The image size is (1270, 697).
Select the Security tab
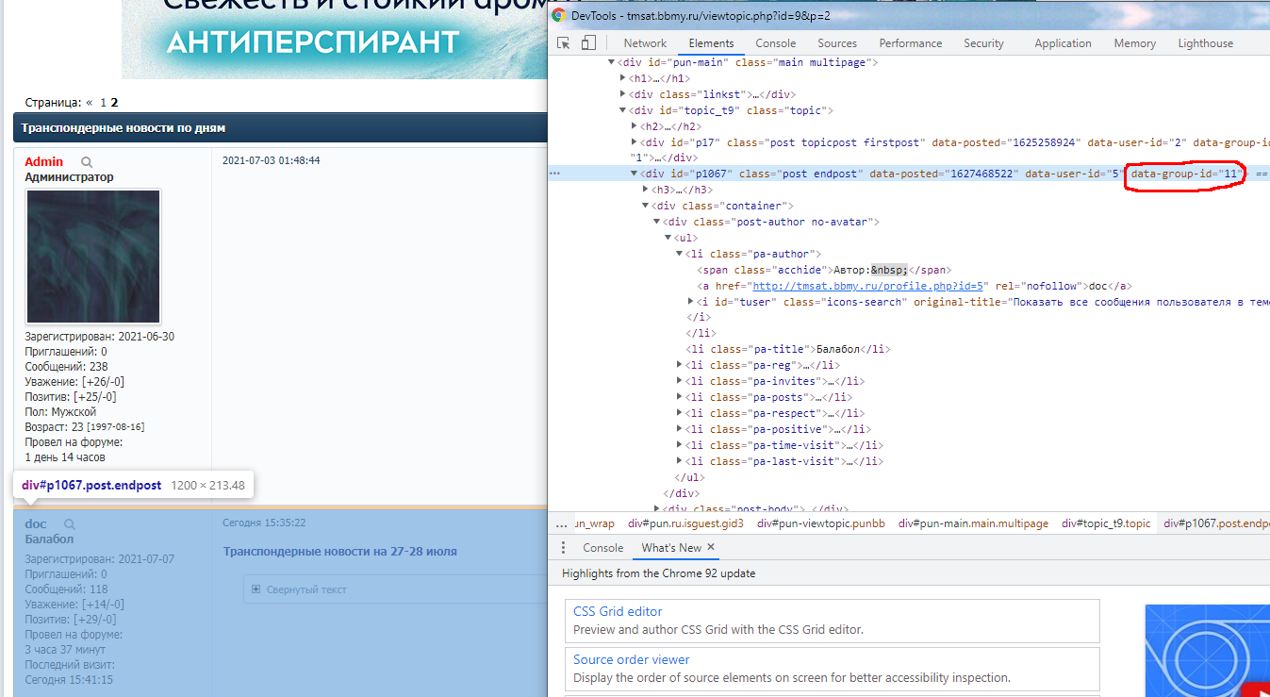[x=983, y=43]
